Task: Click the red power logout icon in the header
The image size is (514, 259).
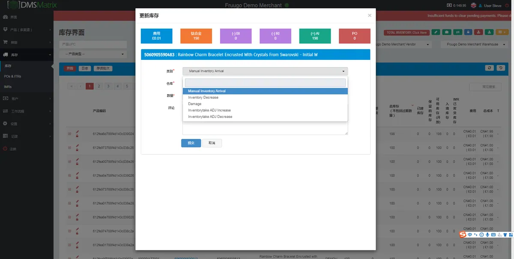Action: (508, 6)
